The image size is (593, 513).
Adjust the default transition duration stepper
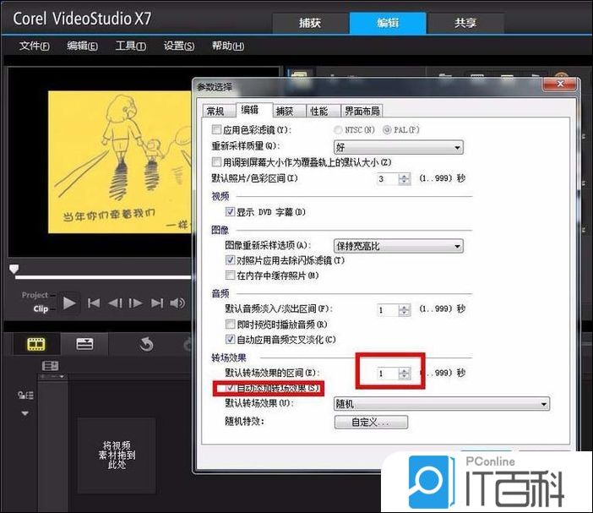[x=405, y=374]
